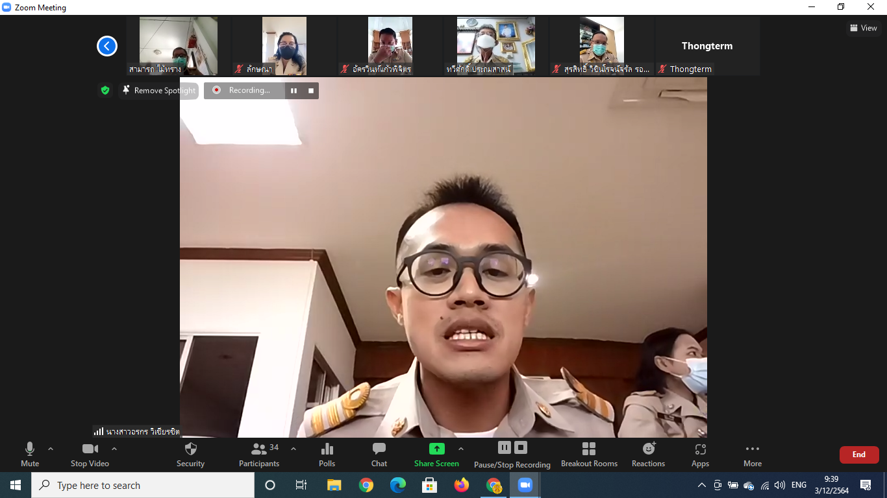Open the Polls panel
This screenshot has width=887, height=498.
coord(327,454)
